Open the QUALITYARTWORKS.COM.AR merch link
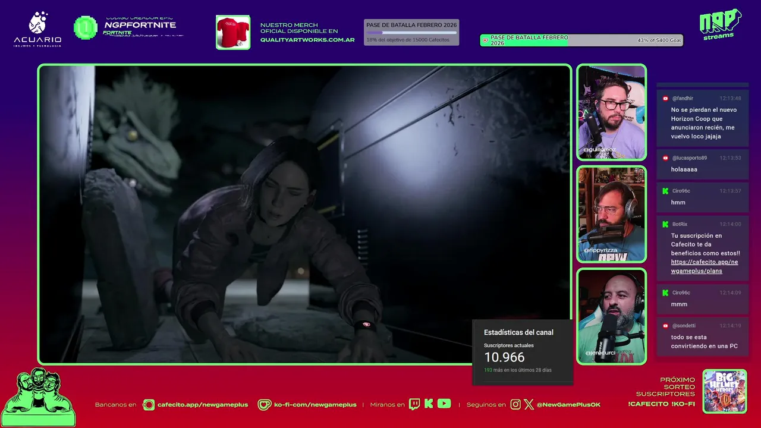 307,40
